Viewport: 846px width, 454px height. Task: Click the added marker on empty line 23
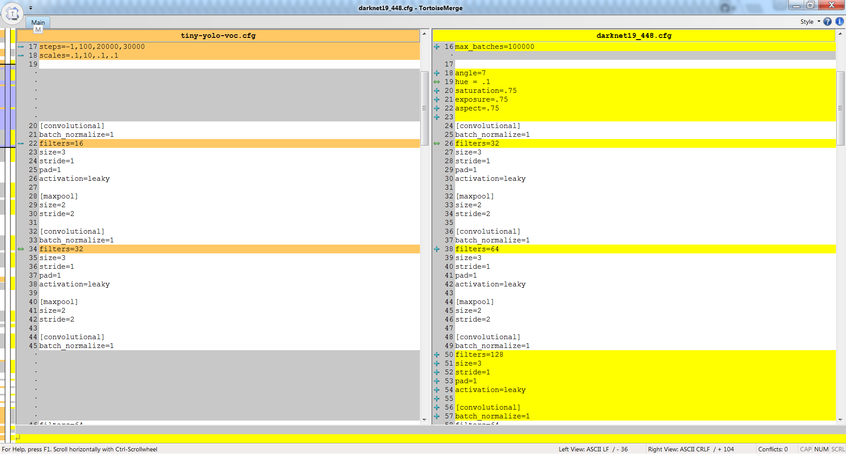pos(437,117)
